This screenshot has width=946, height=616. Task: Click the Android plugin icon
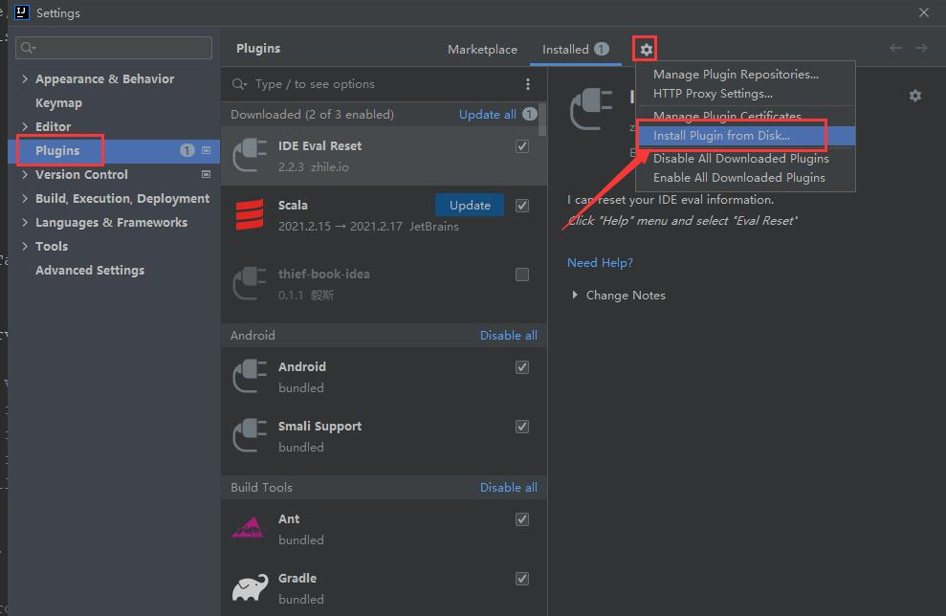coord(249,376)
